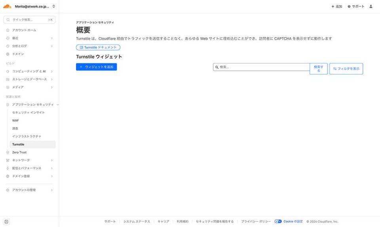Click the フィルタを表示 button

(x=346, y=69)
